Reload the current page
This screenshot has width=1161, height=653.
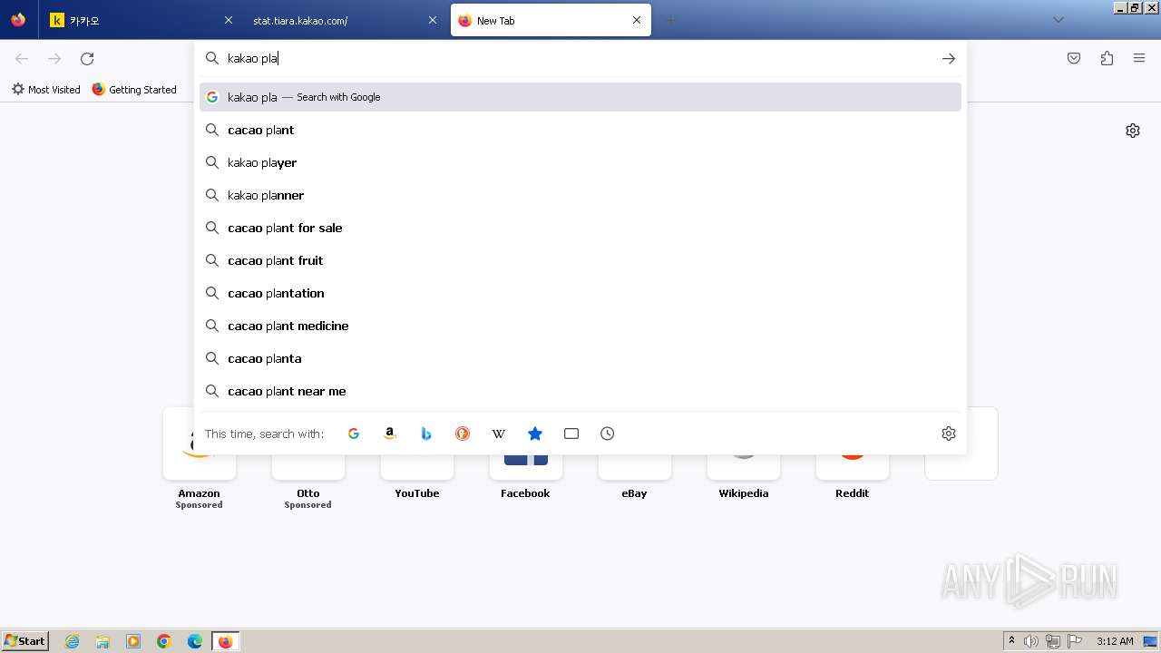coord(87,59)
